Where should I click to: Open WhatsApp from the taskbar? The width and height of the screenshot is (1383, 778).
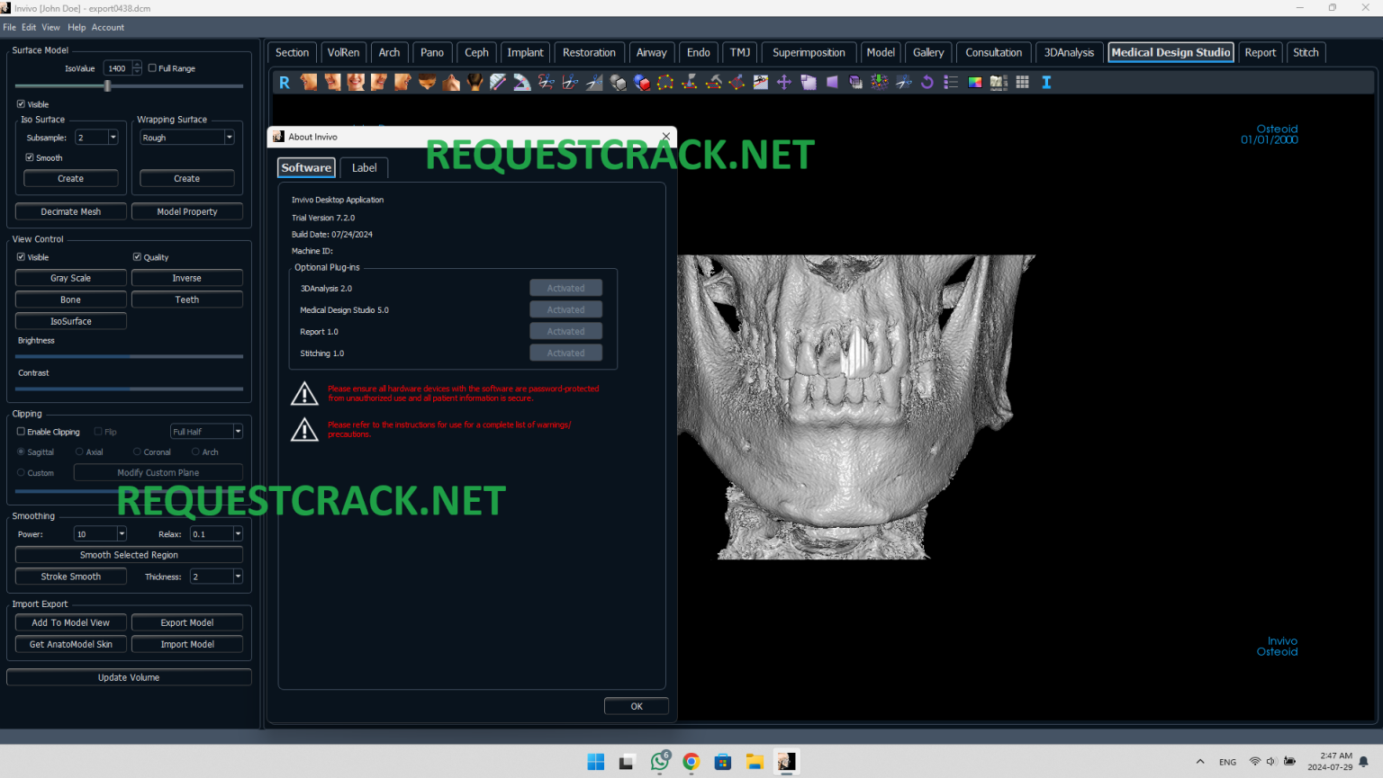pyautogui.click(x=660, y=762)
